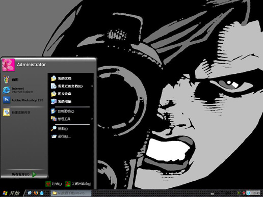
Task: Click the Administrator user picture
Action: click(x=9, y=65)
